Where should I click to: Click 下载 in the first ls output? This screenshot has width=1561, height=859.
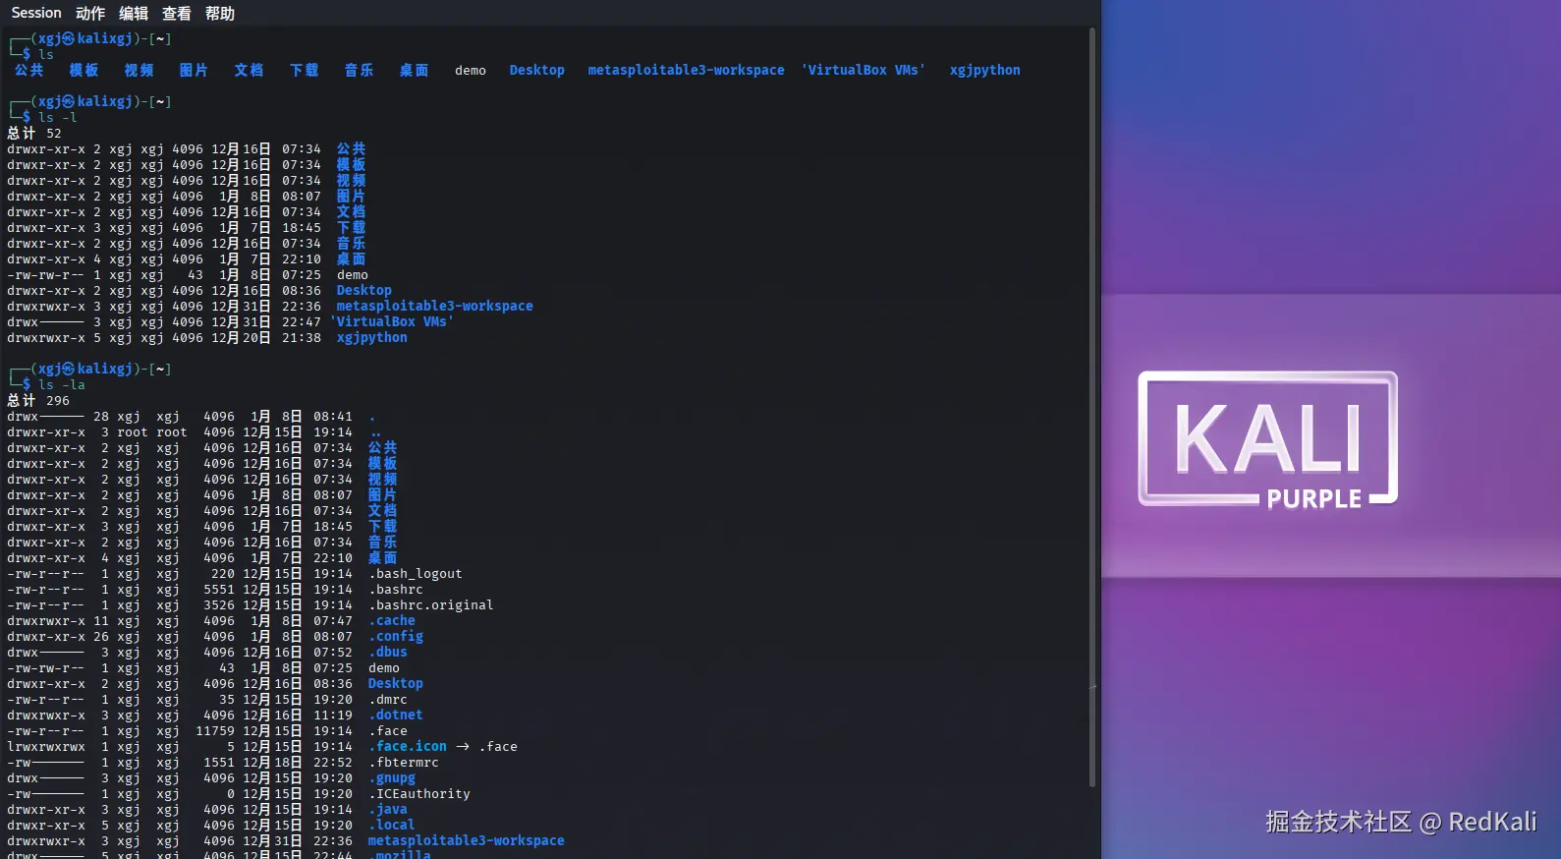click(x=305, y=70)
